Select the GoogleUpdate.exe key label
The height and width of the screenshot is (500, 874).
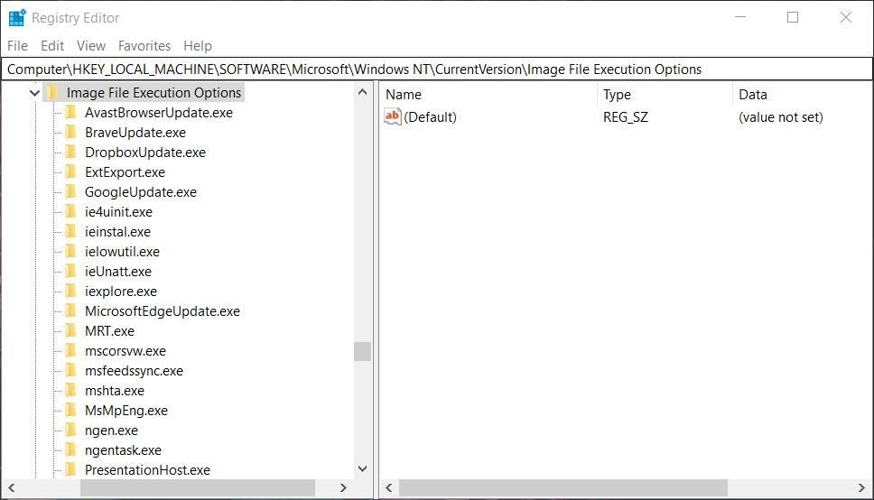141,192
